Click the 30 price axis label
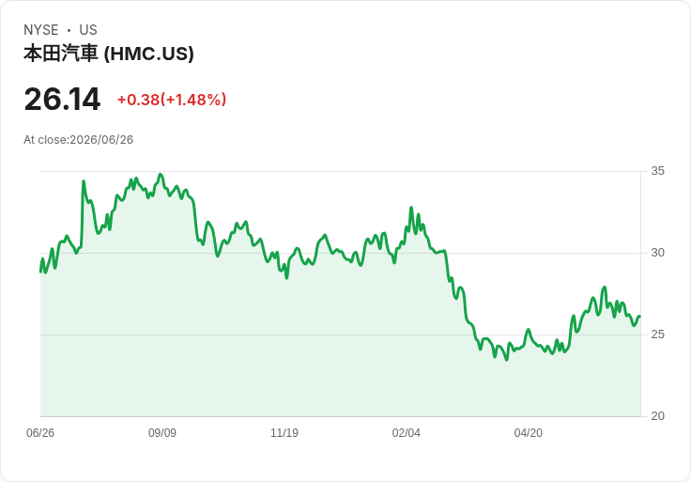The width and height of the screenshot is (691, 482). [657, 253]
